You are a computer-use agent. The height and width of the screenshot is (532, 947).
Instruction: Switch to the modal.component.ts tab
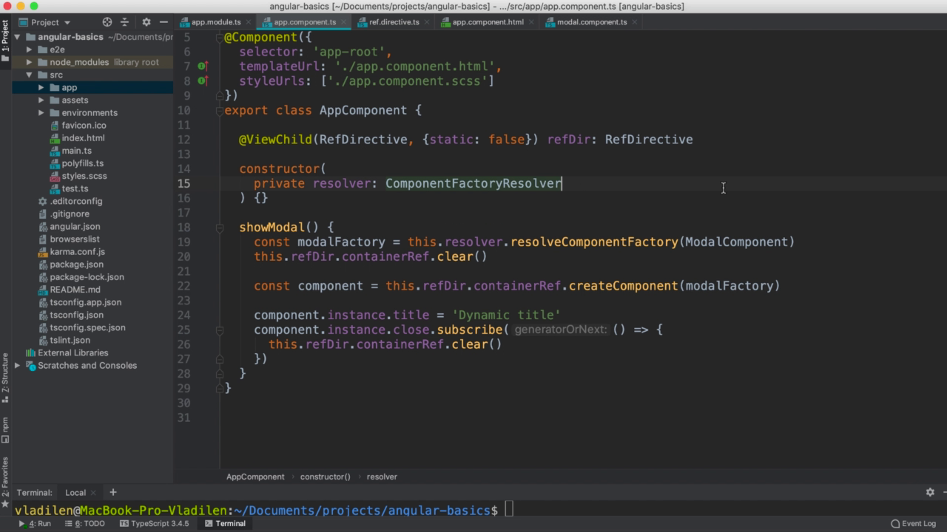coord(591,22)
